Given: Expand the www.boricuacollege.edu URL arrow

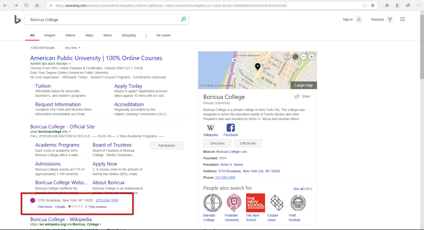Looking at the screenshot, I should click(70, 132).
